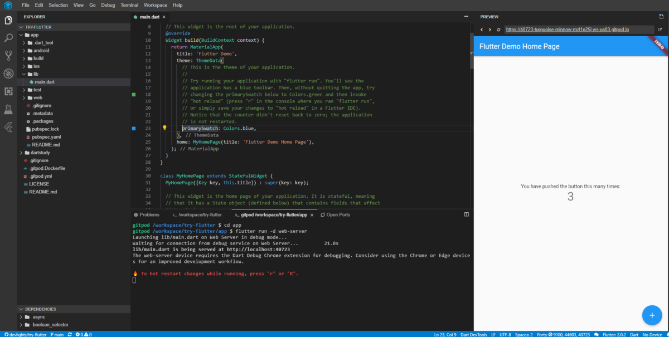Switch to the Open Ports tab

point(334,214)
